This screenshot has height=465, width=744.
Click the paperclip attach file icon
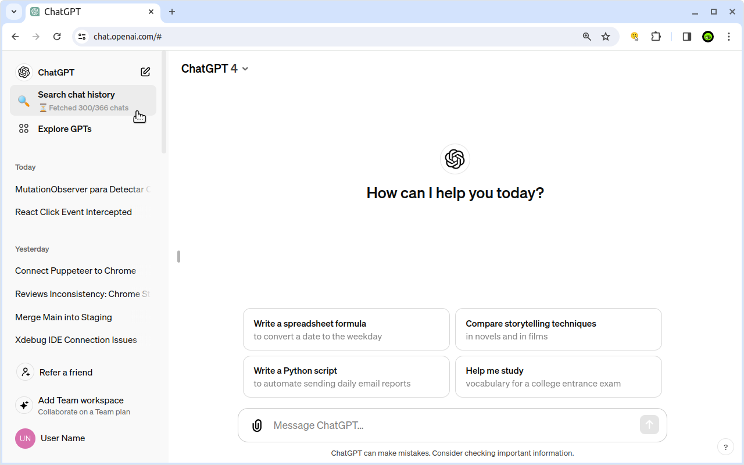[257, 425]
